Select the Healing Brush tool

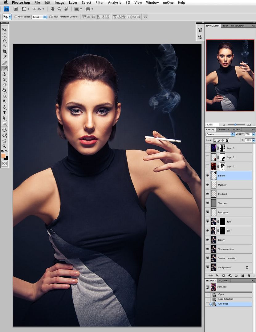point(4,63)
